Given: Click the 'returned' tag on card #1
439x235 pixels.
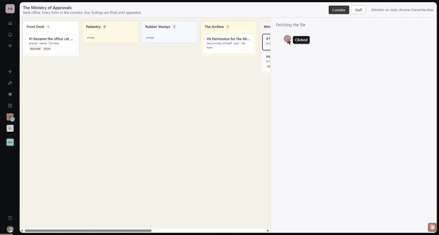Looking at the screenshot, I should click(35, 49).
